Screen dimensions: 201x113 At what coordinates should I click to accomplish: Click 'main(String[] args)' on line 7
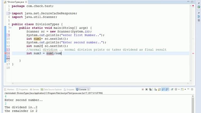click(71, 28)
